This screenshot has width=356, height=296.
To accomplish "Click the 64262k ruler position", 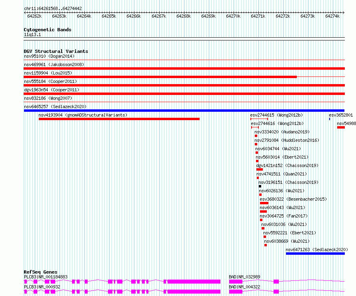I will tap(34, 16).
